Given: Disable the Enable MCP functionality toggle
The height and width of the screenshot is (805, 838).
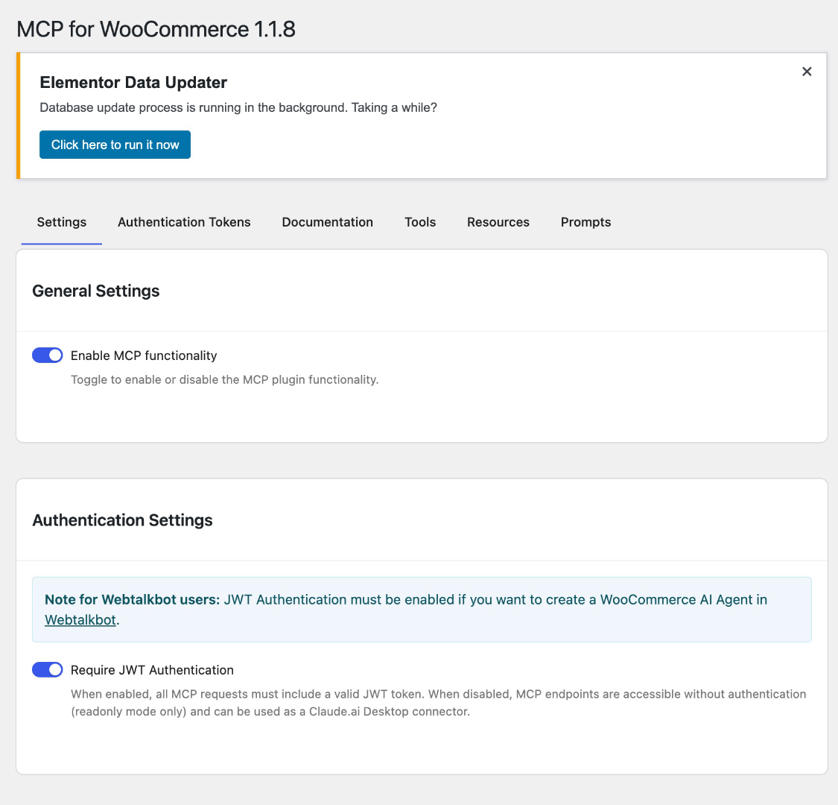Looking at the screenshot, I should click(x=48, y=356).
